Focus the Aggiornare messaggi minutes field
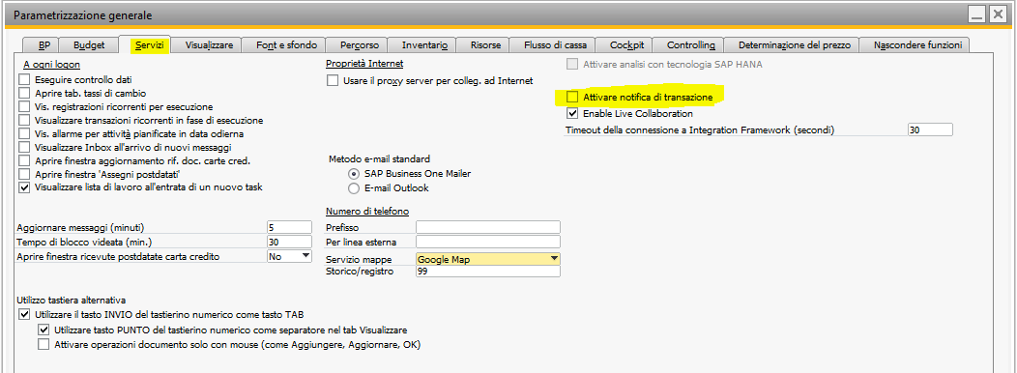1017x373 pixels. click(x=289, y=227)
